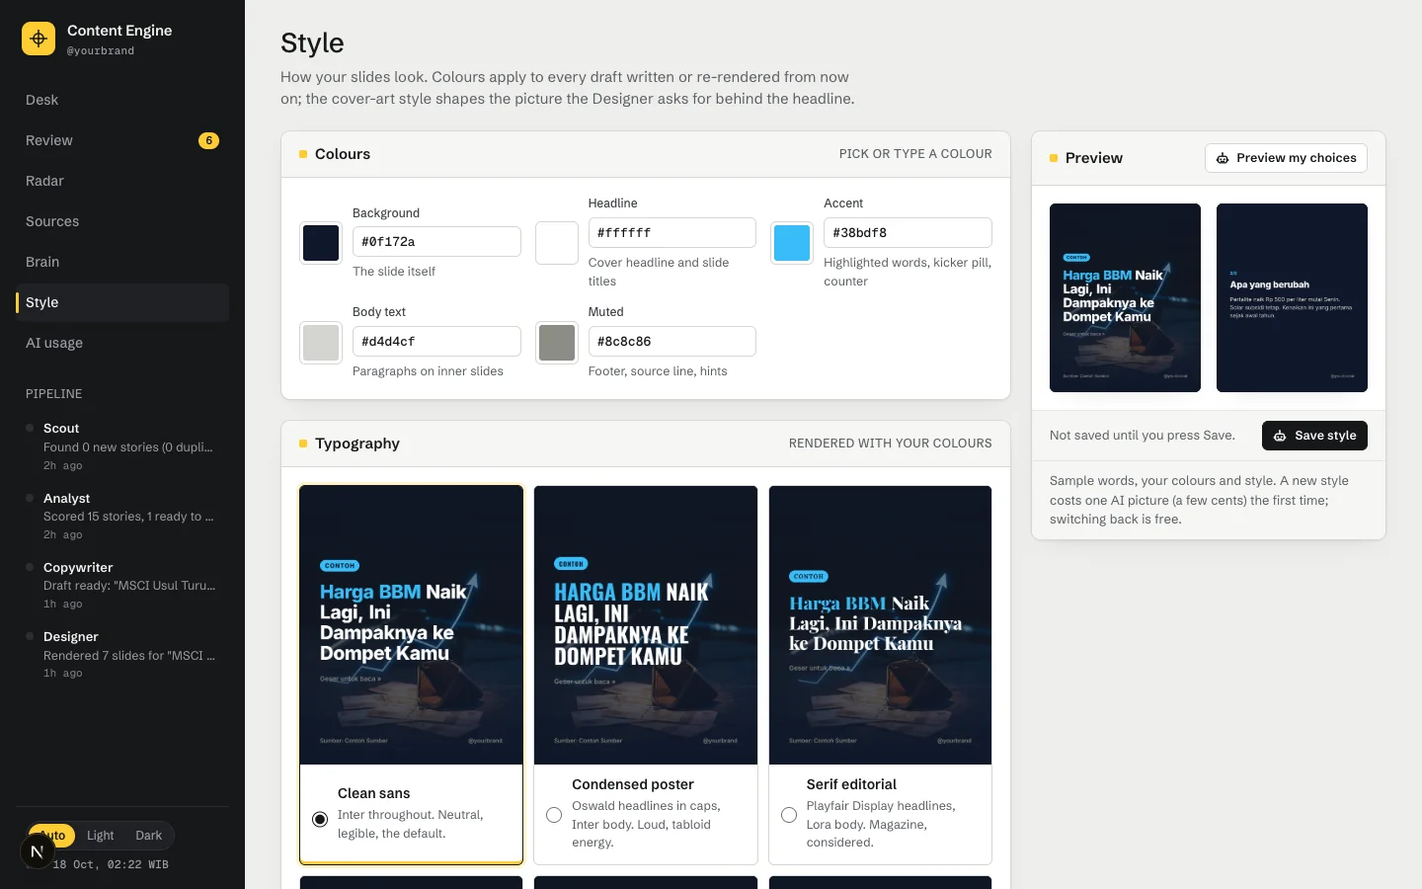Open the Body text colour swatch
Image resolution: width=1422 pixels, height=889 pixels.
(x=321, y=343)
